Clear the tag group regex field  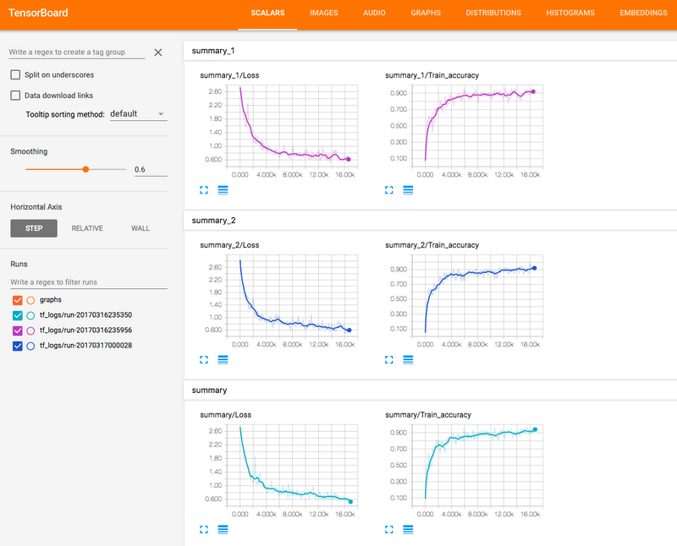coord(157,52)
